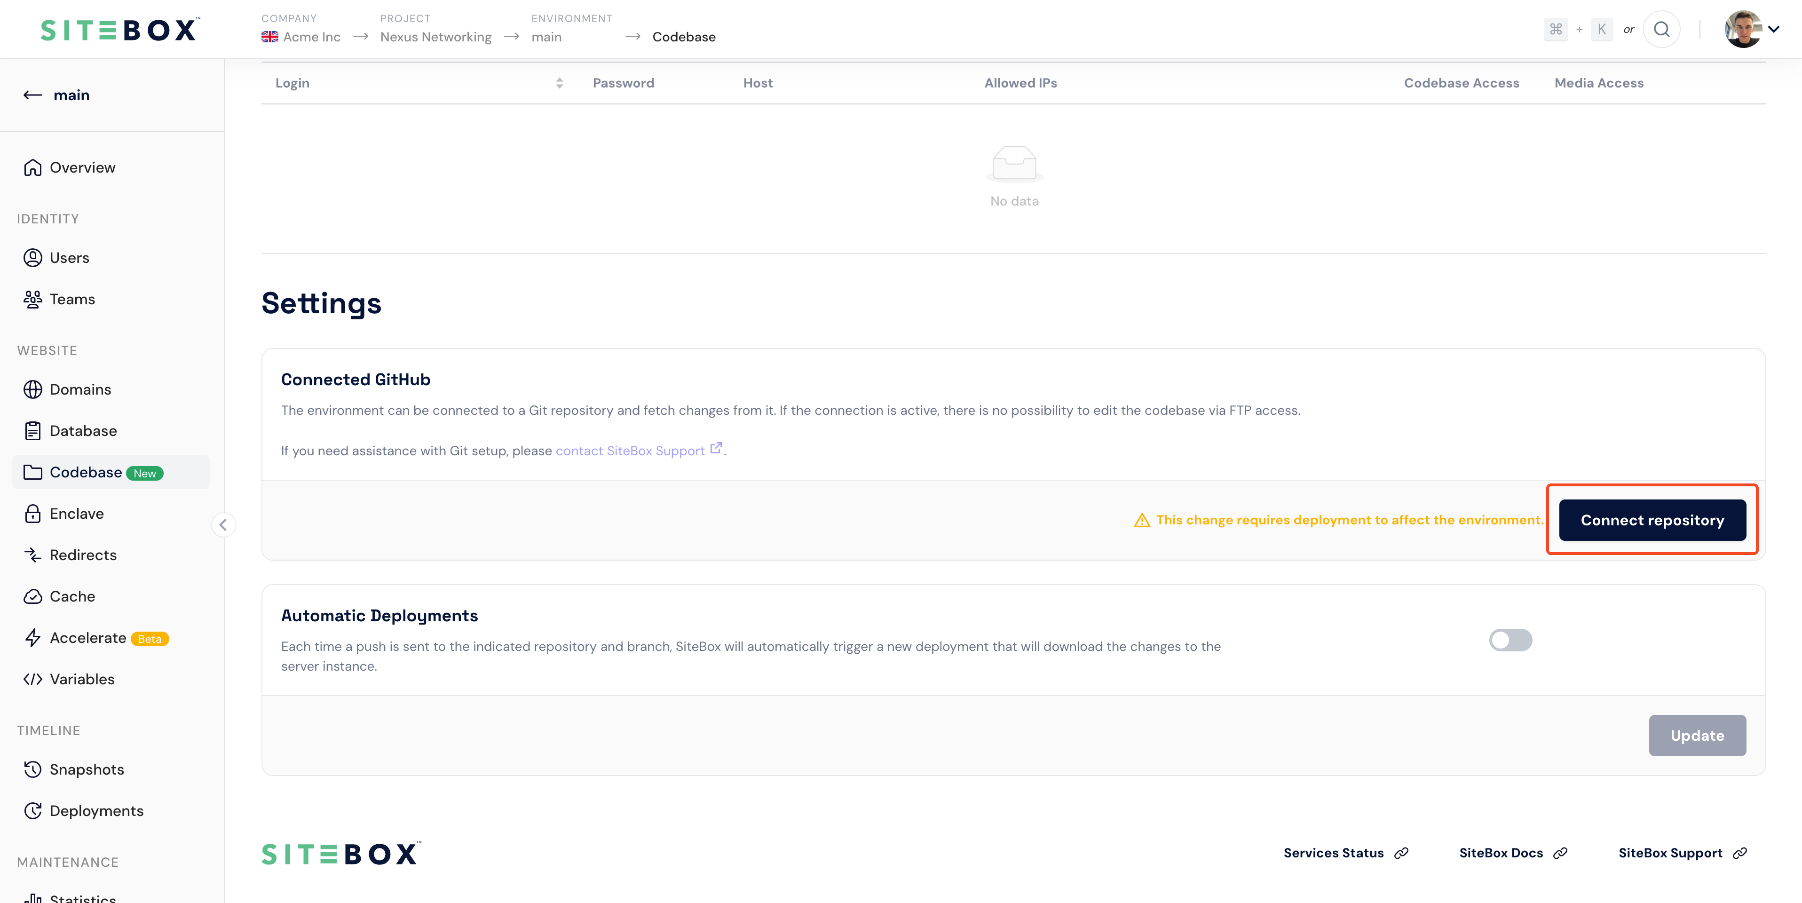Click the UK flag by Acme Inc
This screenshot has width=1802, height=903.
[270, 37]
